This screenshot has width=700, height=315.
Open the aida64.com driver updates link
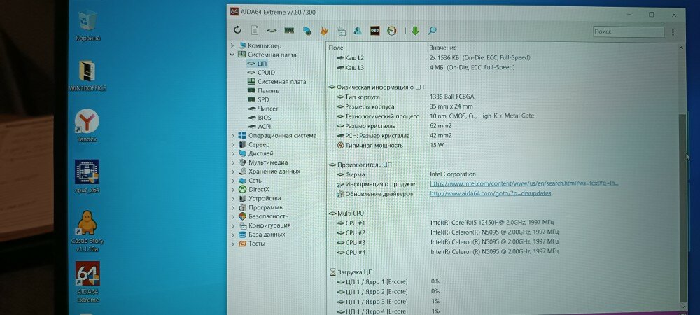(x=490, y=193)
